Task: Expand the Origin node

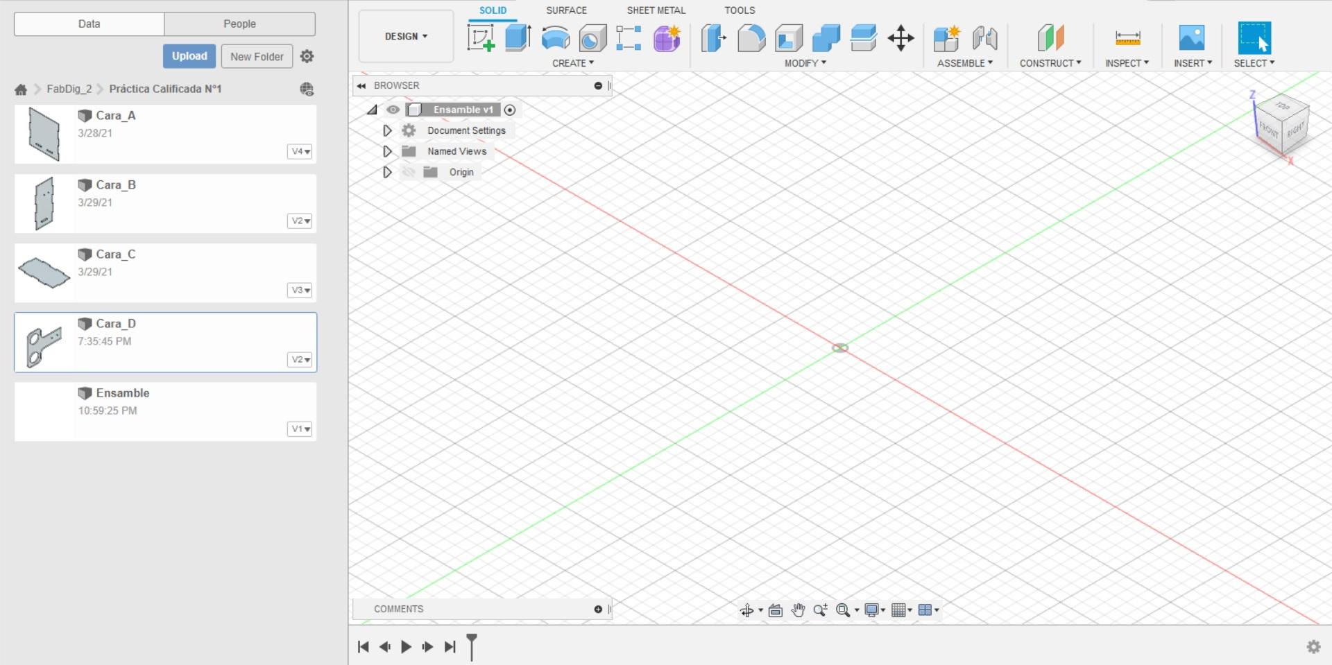Action: pyautogui.click(x=387, y=172)
